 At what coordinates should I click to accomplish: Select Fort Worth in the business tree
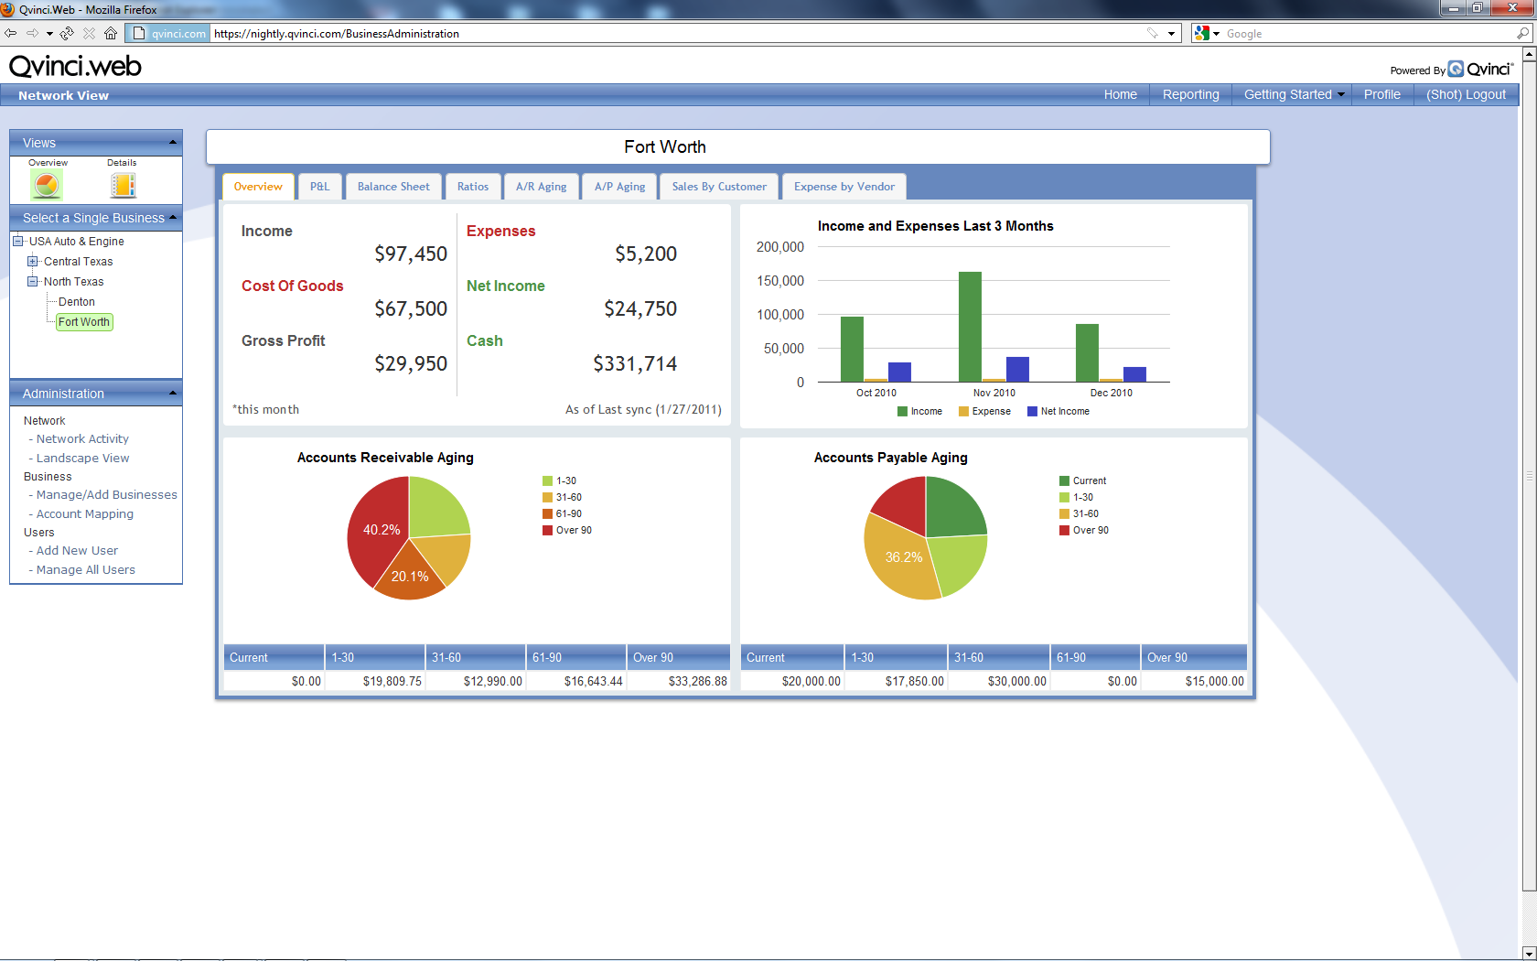84,322
